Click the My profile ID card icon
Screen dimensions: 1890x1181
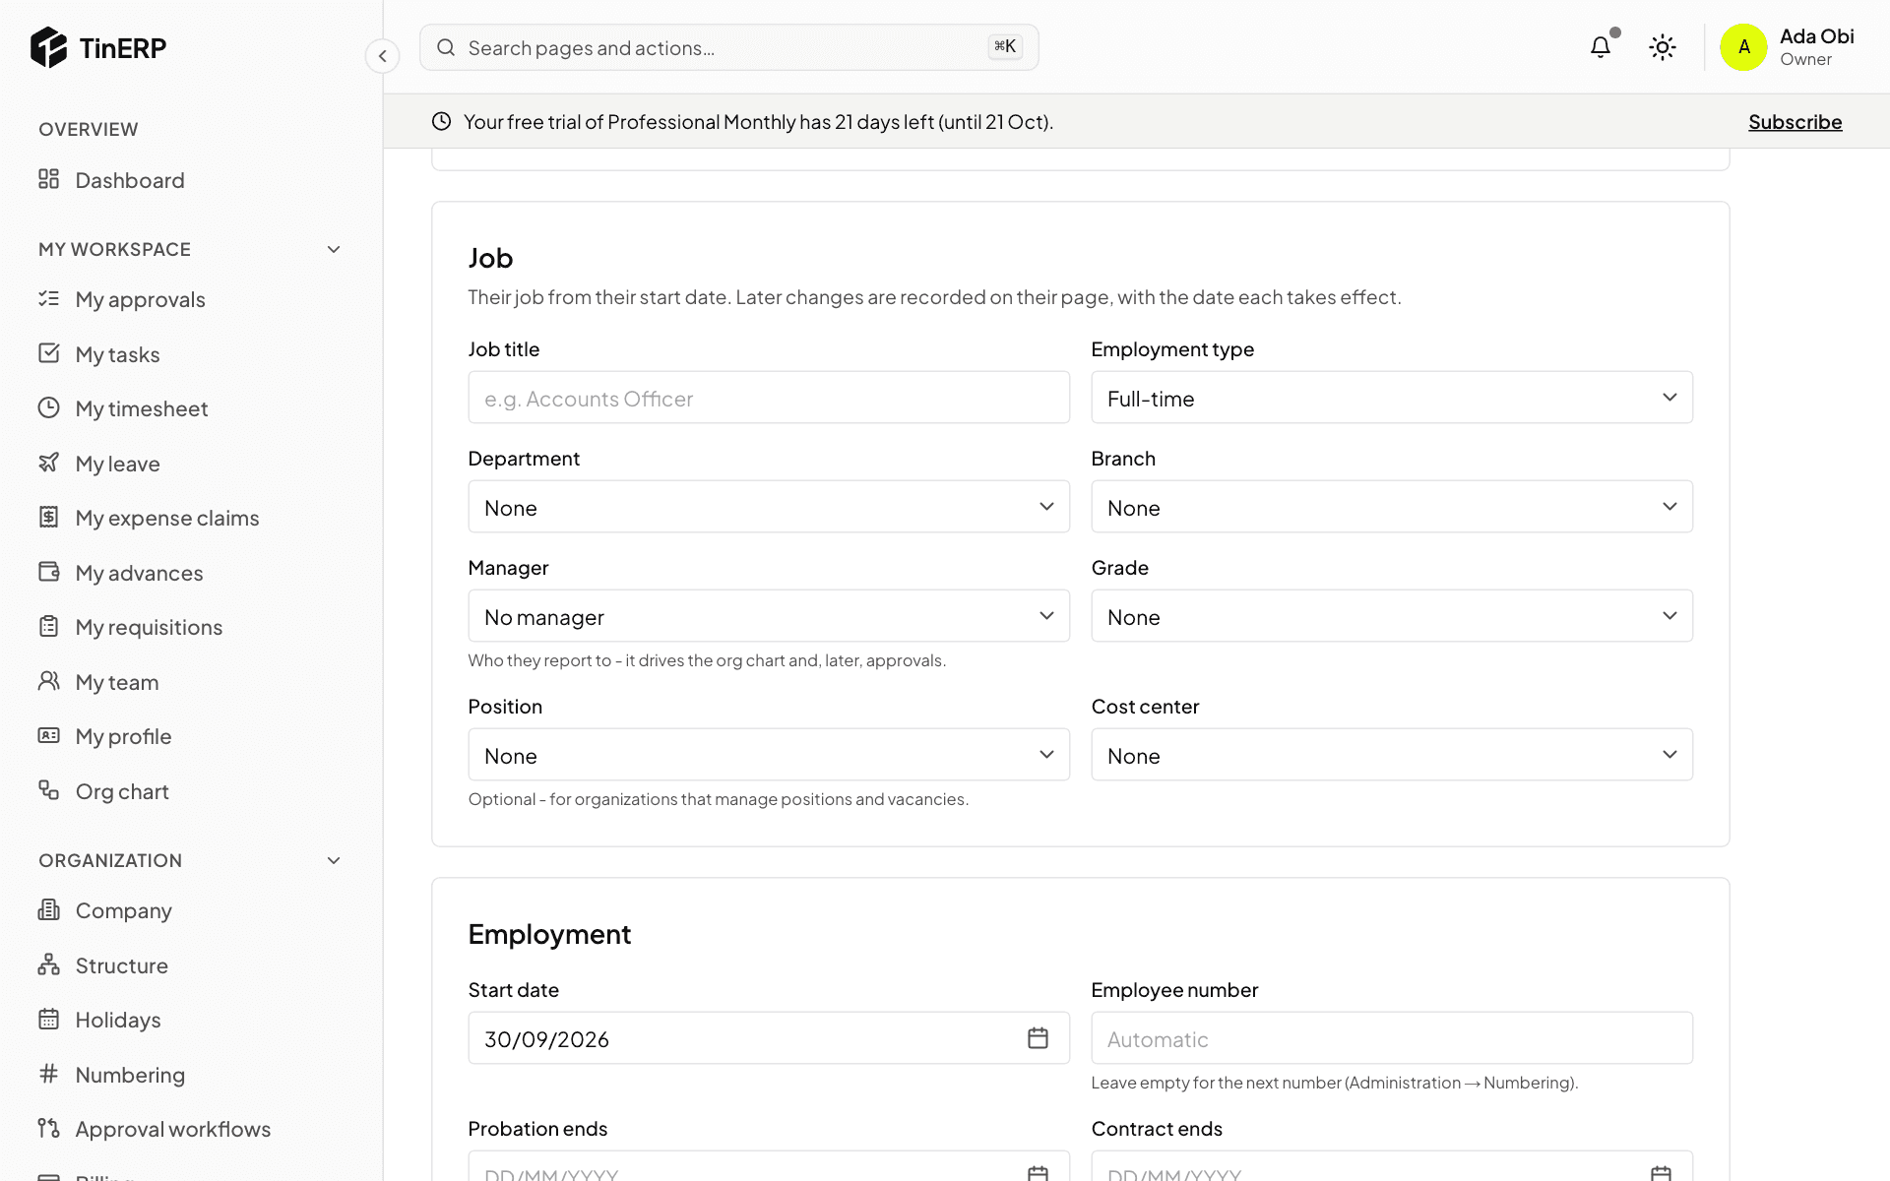coord(49,735)
